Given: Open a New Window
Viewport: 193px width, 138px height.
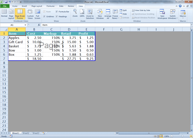Looking at the screenshot, I should tap(100, 14).
